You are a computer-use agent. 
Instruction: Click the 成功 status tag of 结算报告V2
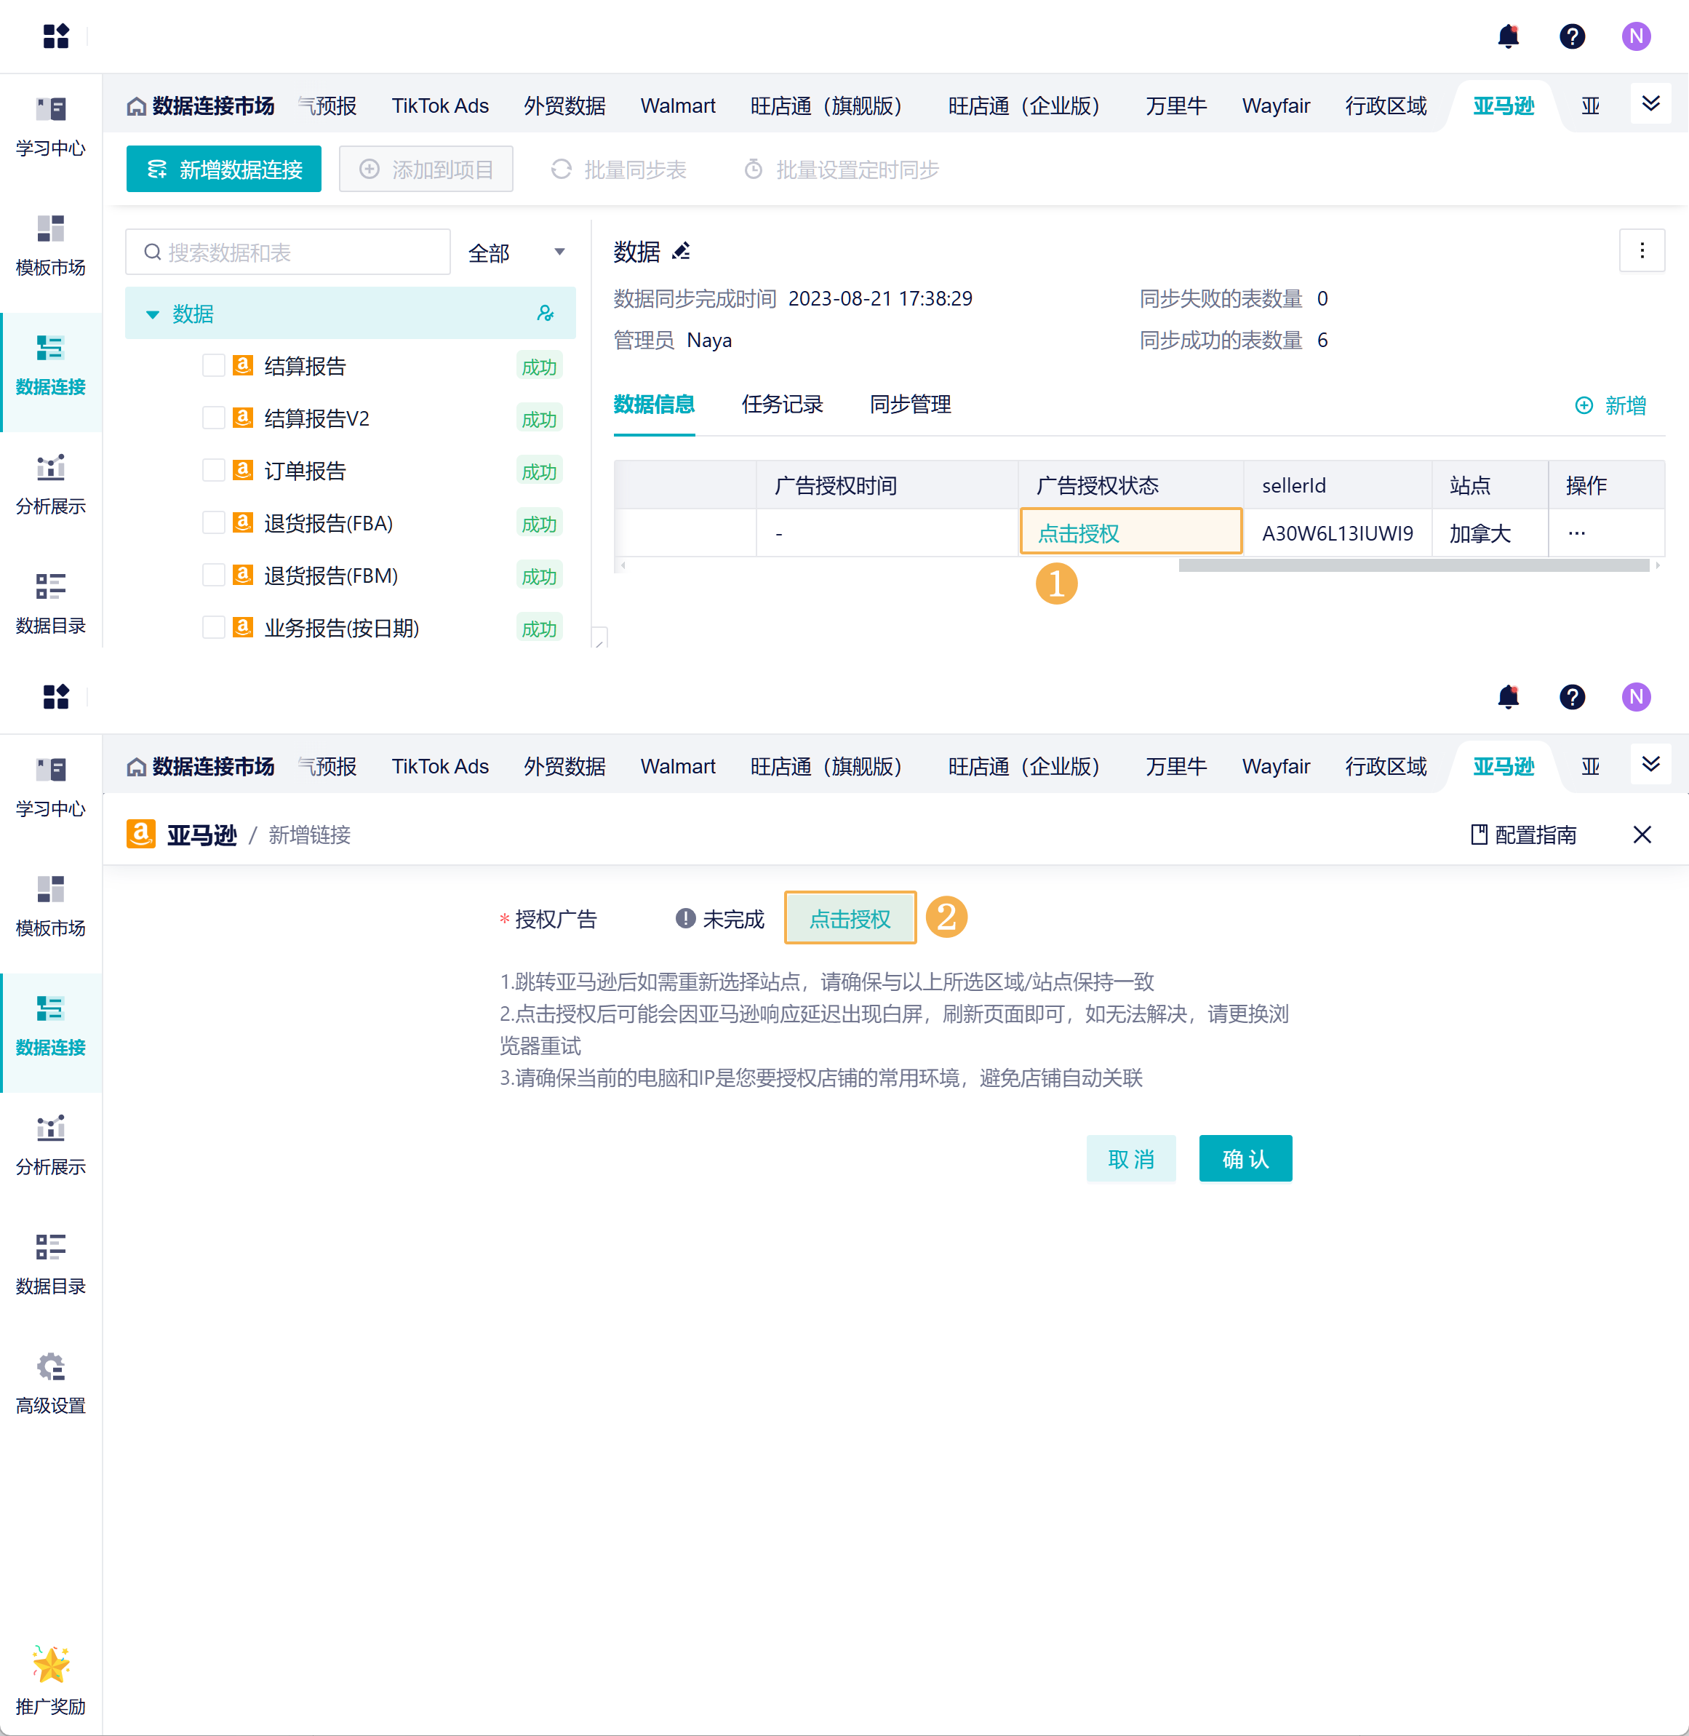pos(539,419)
